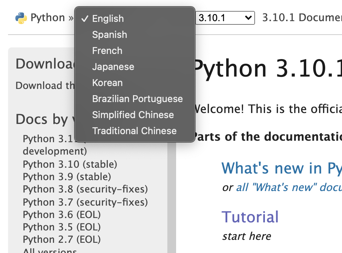Pick Brazilian Portuguese language option
The image size is (342, 253).
coord(134,99)
